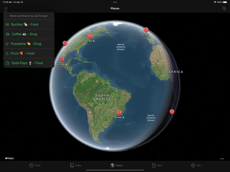Tap the Burritos pin in eastern Canada
Viewport: 230px width, 172px height.
click(90, 36)
